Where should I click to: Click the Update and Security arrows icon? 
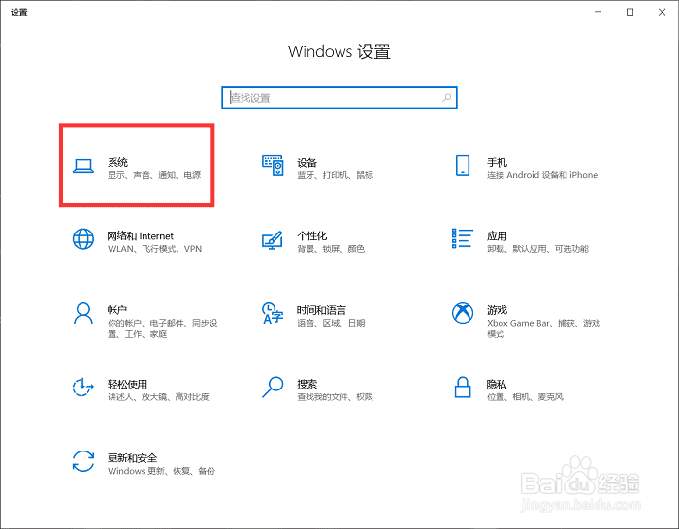point(83,461)
